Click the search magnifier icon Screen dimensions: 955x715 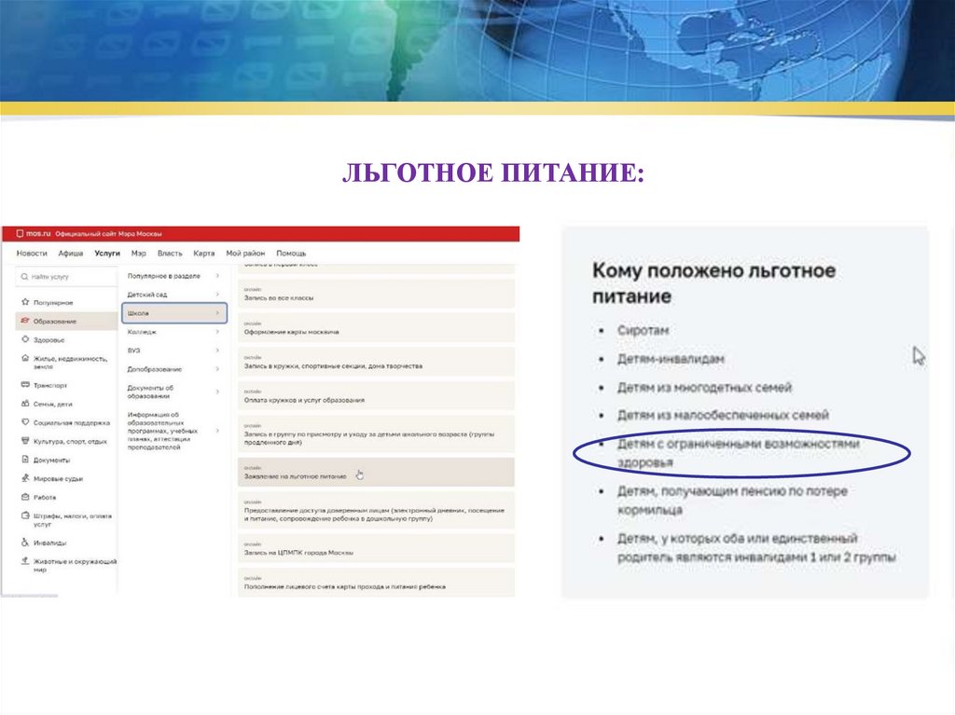pos(24,277)
